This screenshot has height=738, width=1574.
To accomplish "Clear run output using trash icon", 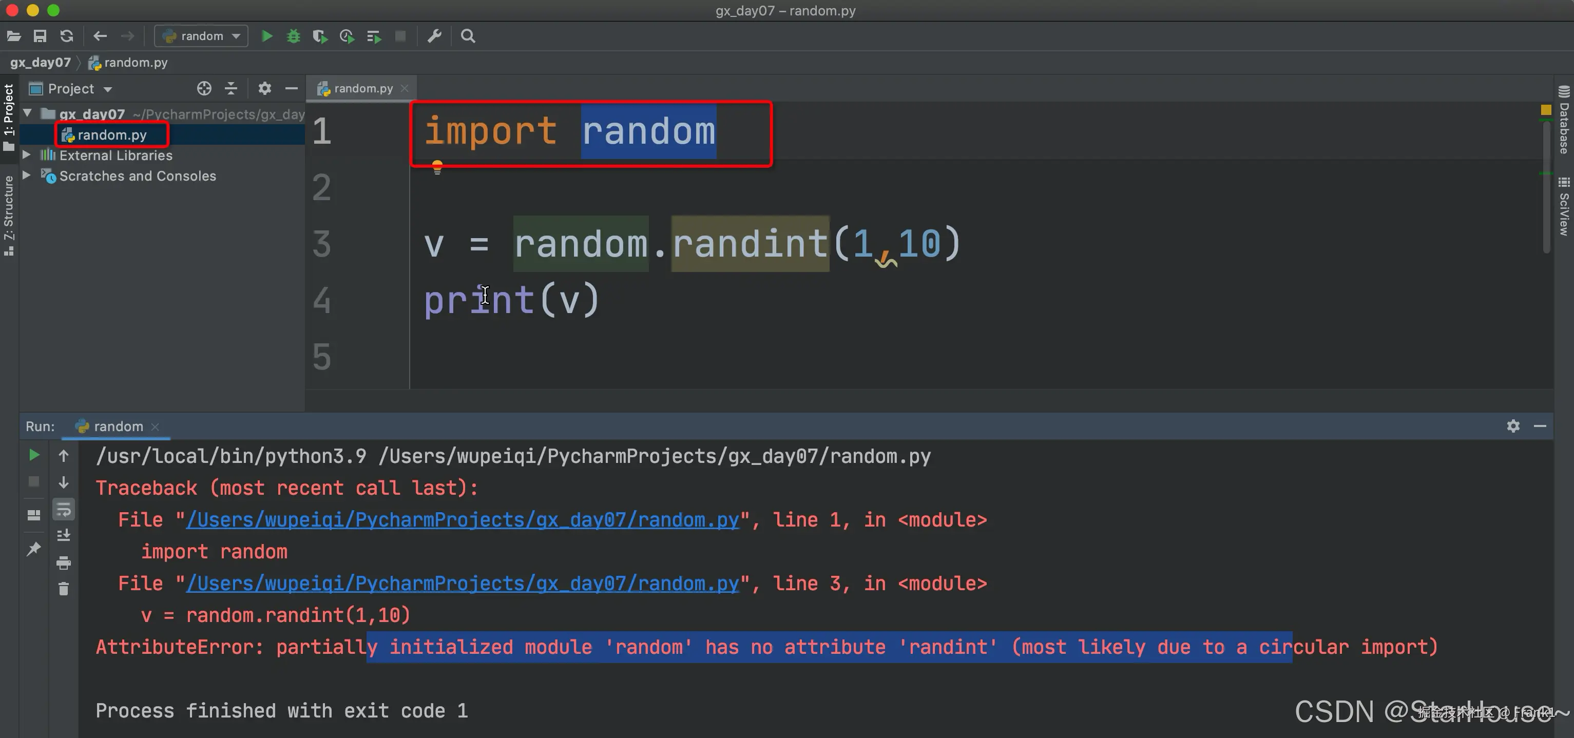I will (x=64, y=589).
